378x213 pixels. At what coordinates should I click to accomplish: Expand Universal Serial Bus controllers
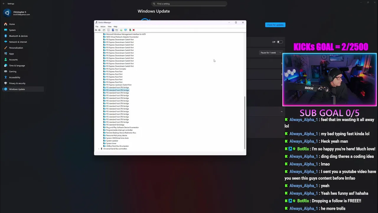pyautogui.click(x=99, y=149)
